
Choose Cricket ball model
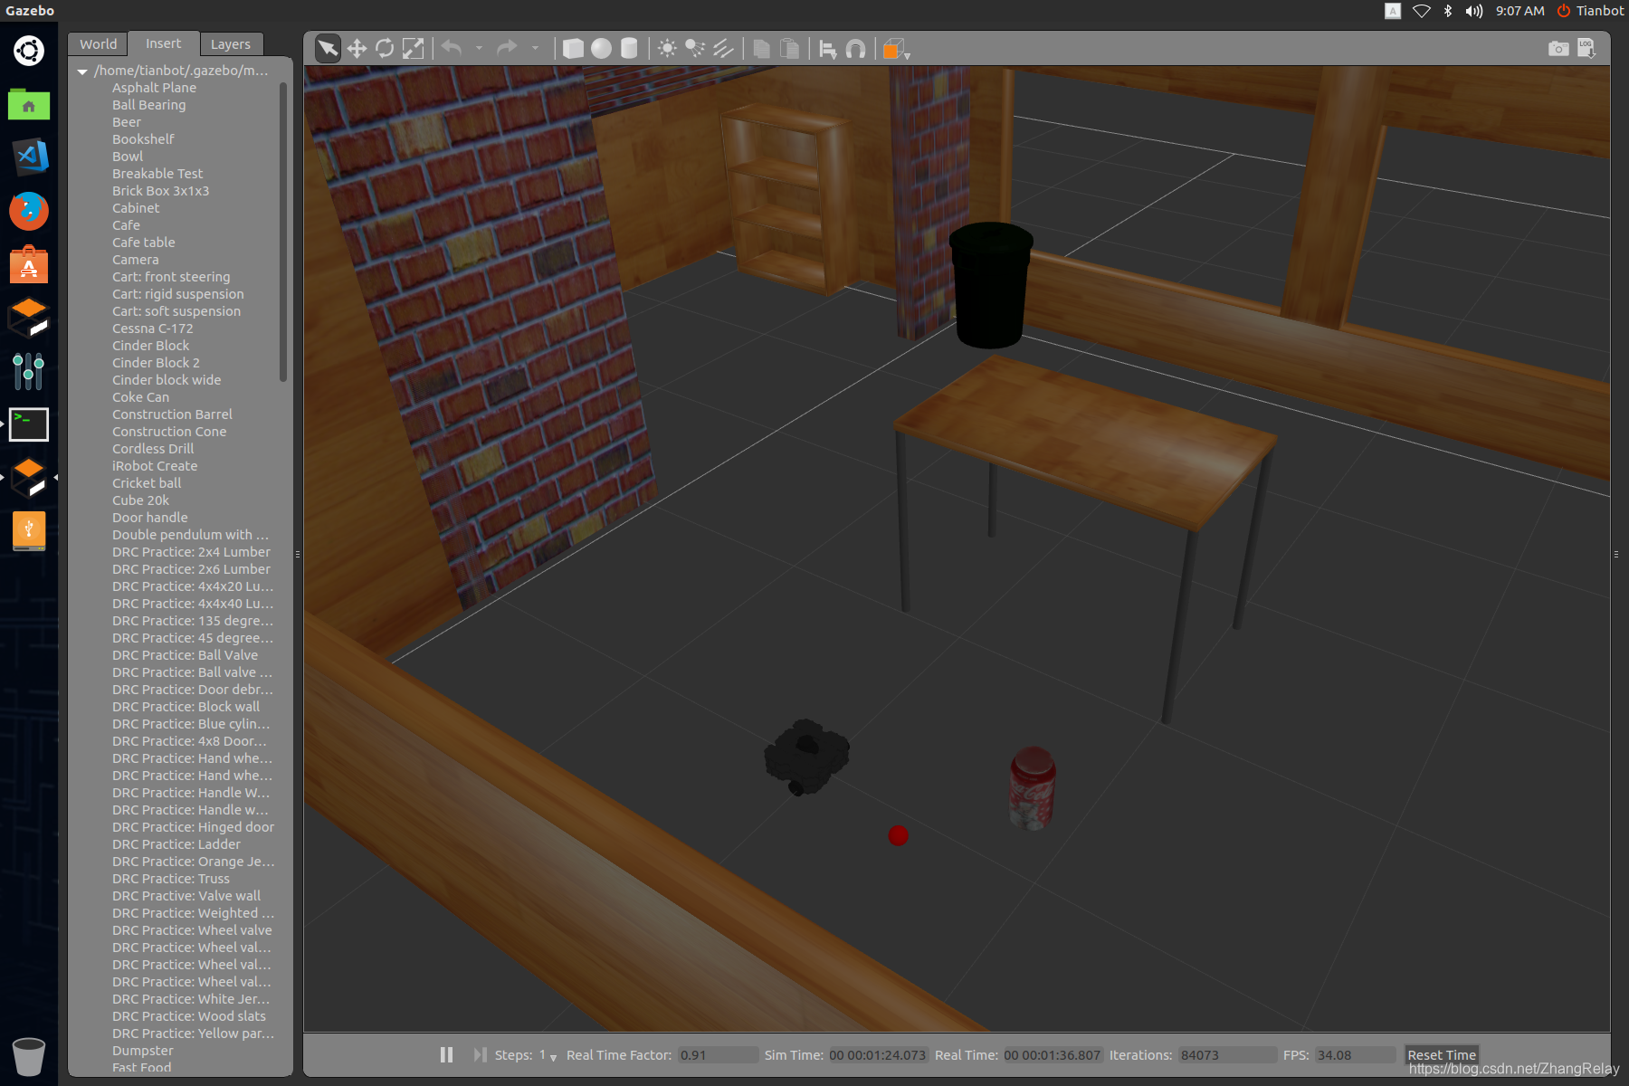point(147,483)
